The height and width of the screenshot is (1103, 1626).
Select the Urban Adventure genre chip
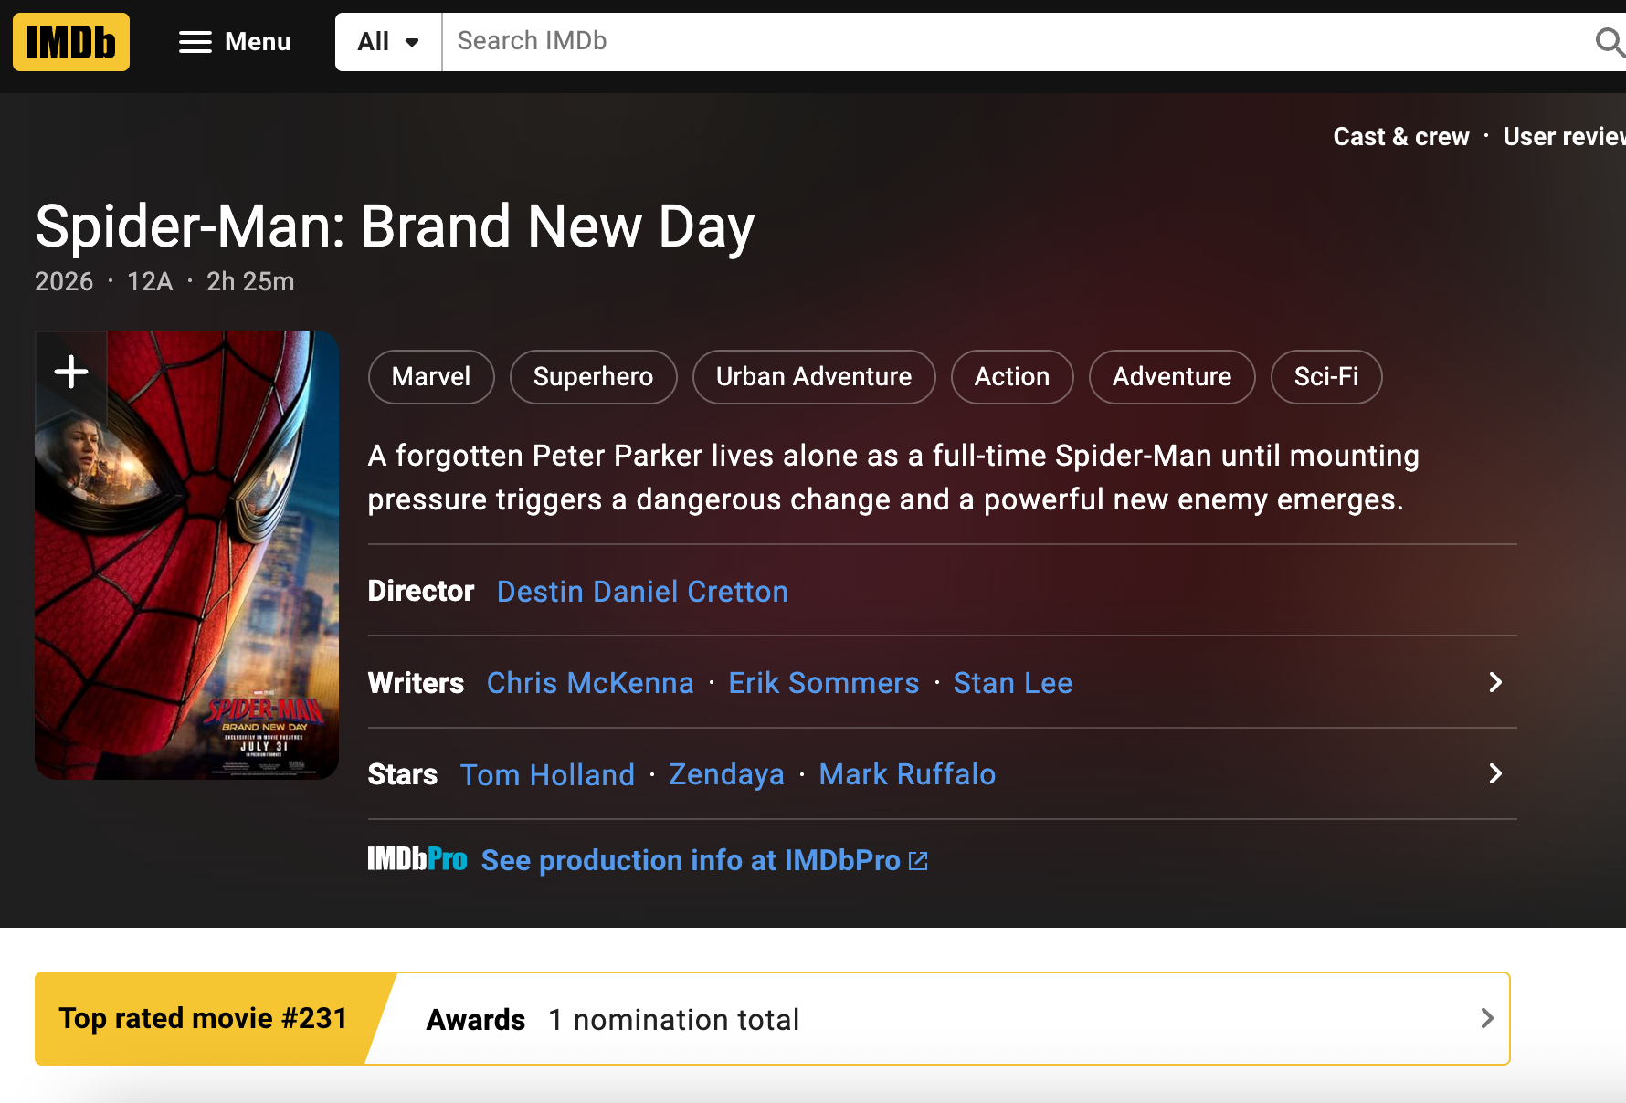pyautogui.click(x=814, y=377)
